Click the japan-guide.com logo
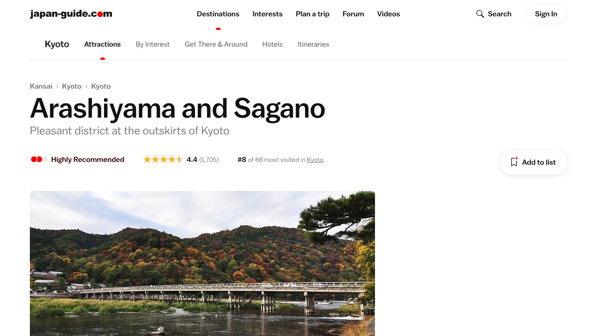The image size is (597, 336). [x=71, y=14]
